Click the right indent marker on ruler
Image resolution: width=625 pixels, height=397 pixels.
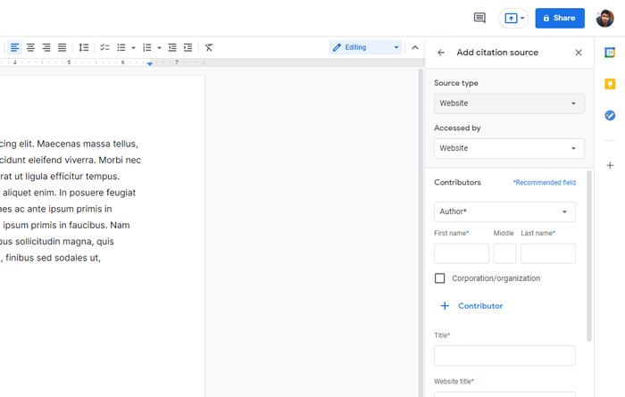click(x=150, y=63)
